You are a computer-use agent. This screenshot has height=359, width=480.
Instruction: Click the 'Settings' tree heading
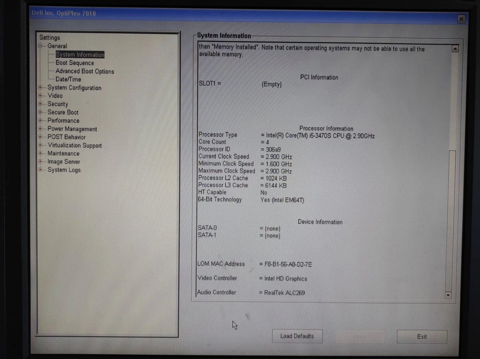(49, 38)
